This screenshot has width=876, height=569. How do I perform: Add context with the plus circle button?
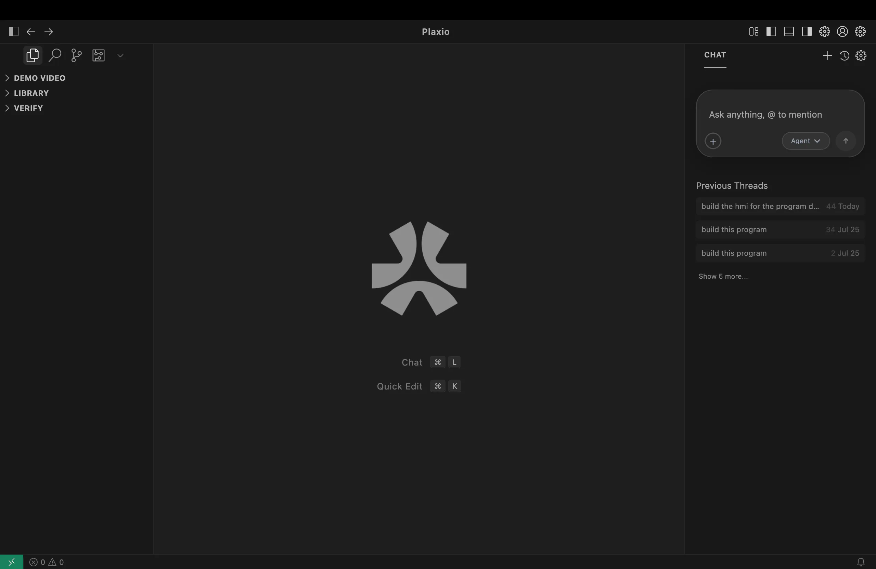pyautogui.click(x=713, y=141)
